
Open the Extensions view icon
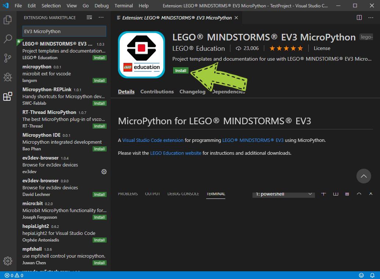click(8, 96)
